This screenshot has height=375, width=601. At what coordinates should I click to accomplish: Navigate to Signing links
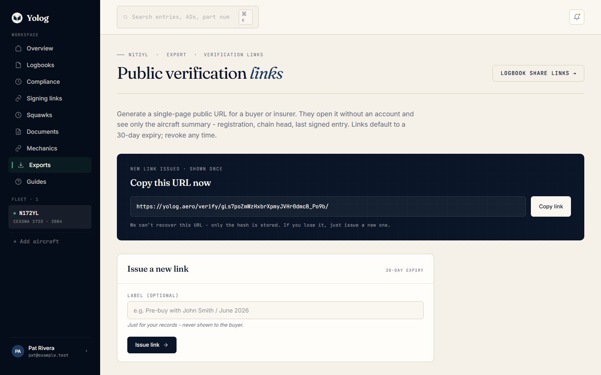[50, 98]
